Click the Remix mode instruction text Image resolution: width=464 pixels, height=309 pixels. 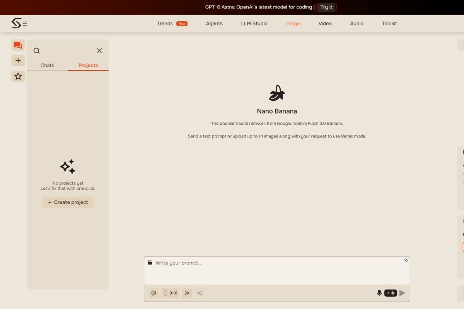point(277,136)
